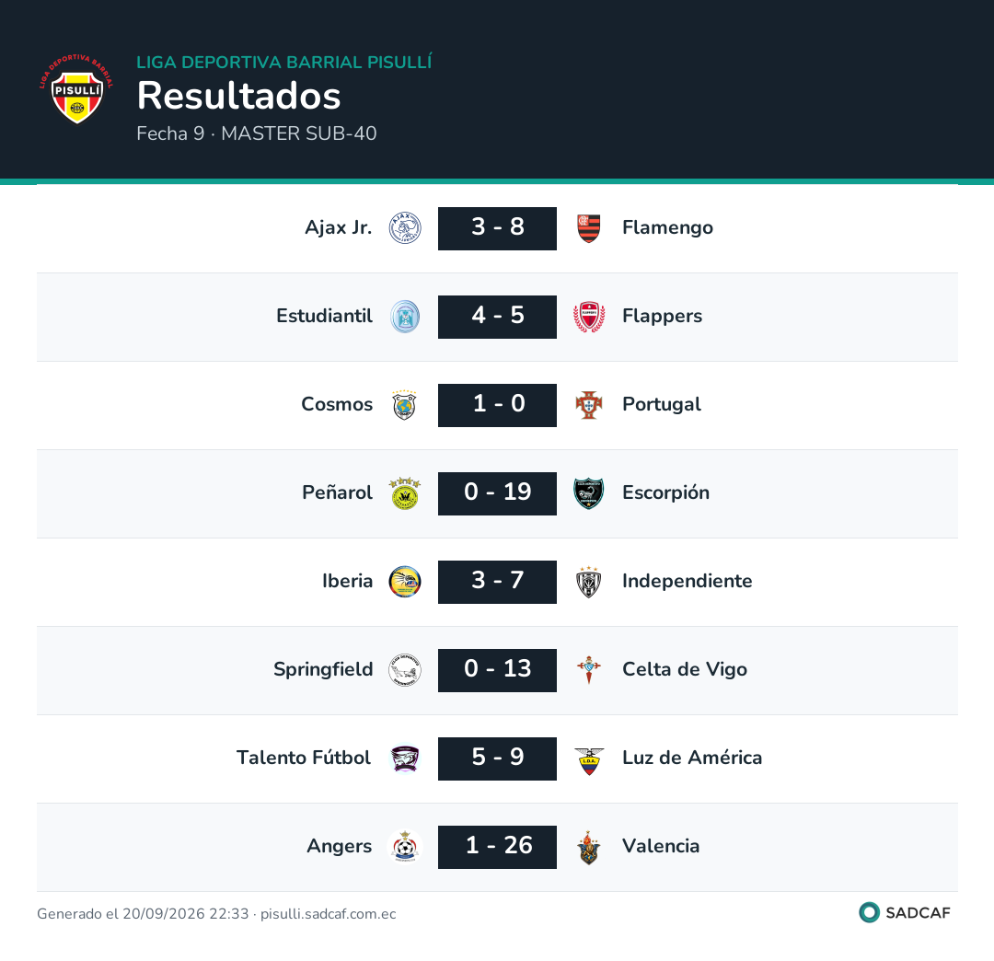Select the 0 - 19 score box

497,493
